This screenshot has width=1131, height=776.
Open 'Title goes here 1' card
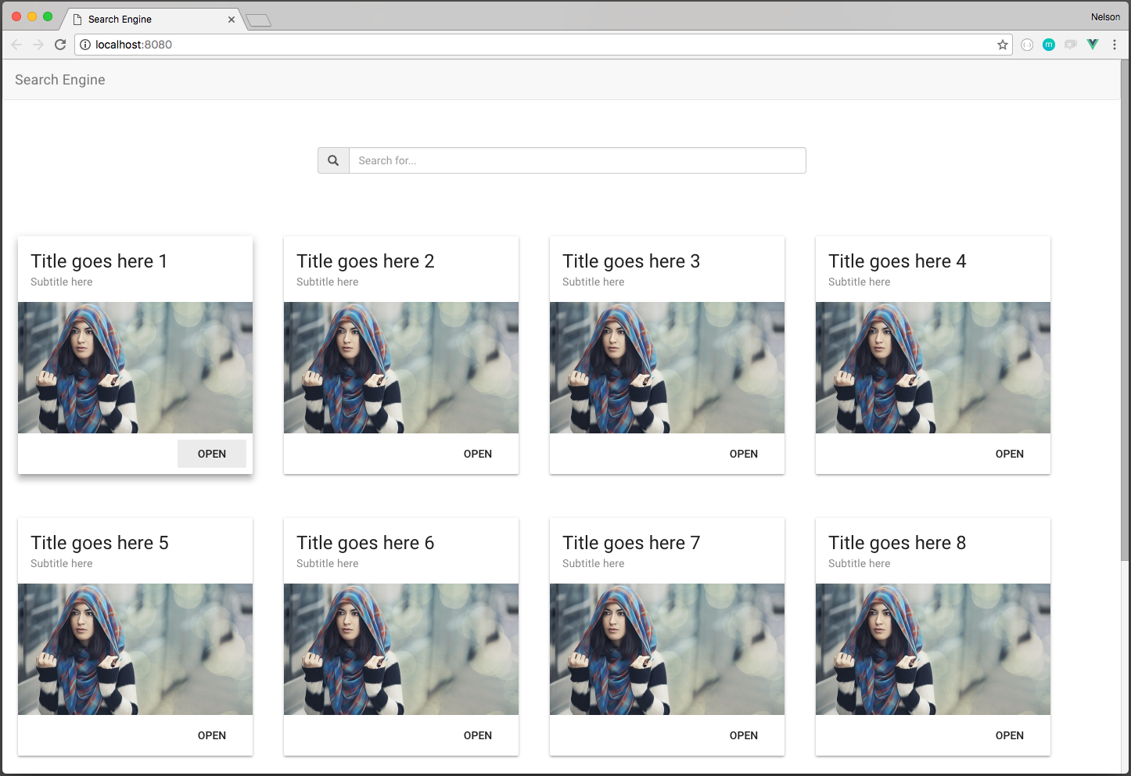(211, 454)
